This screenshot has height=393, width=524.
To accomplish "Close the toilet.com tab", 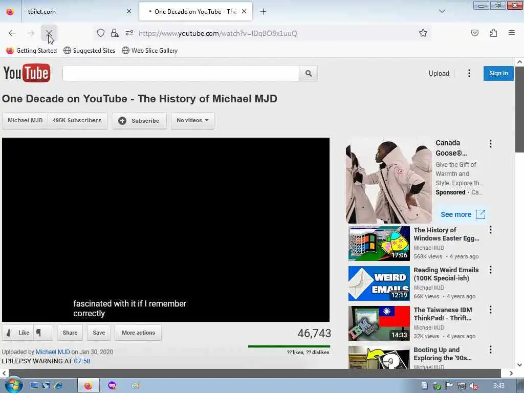I will point(129,11).
